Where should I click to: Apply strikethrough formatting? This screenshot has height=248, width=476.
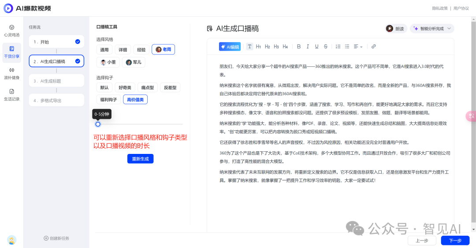click(326, 47)
